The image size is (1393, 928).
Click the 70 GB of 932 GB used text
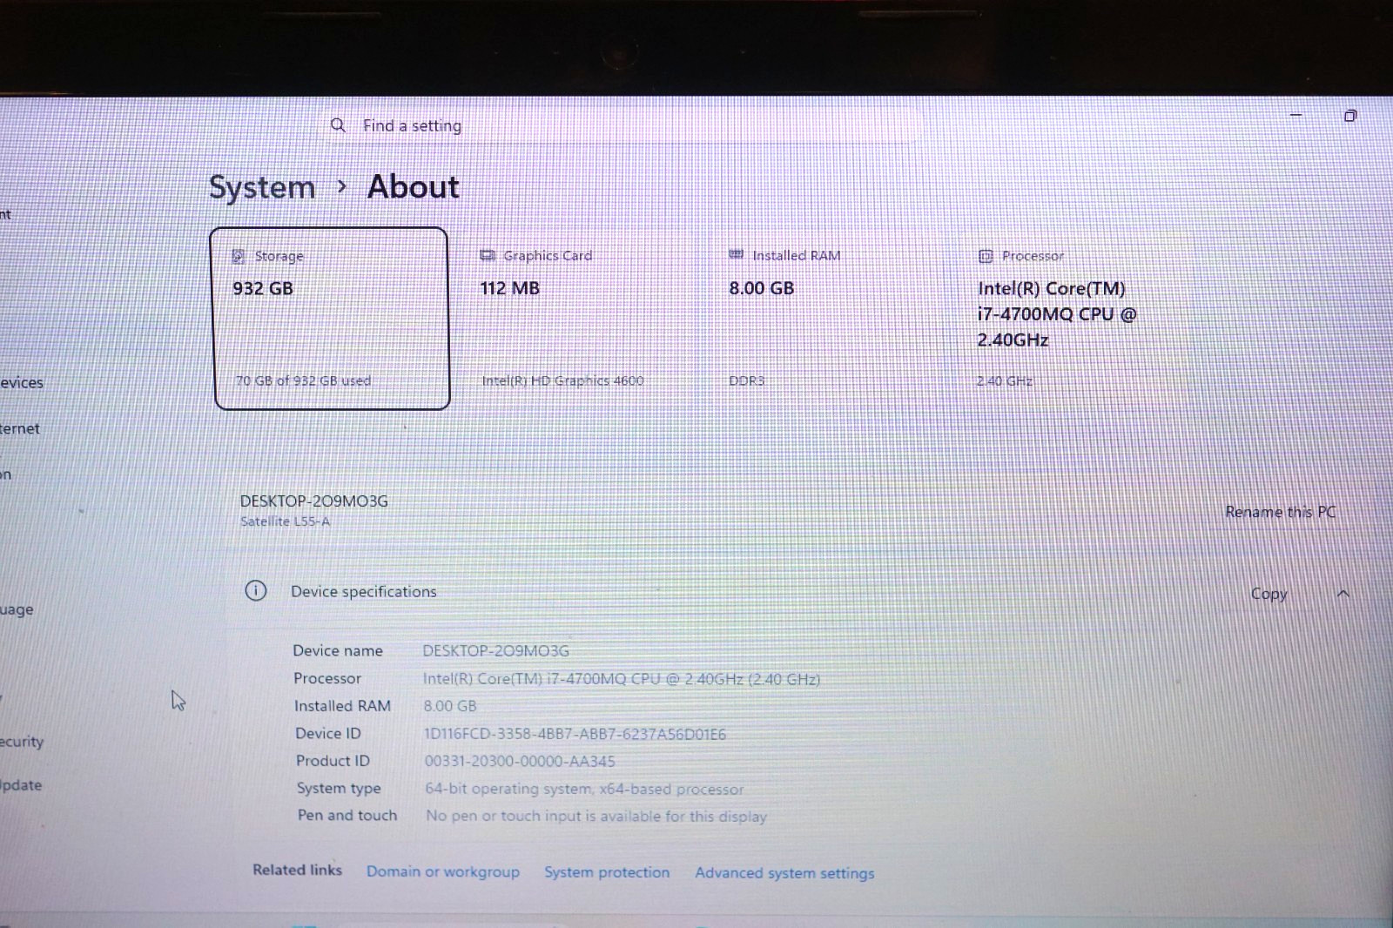coord(303,380)
